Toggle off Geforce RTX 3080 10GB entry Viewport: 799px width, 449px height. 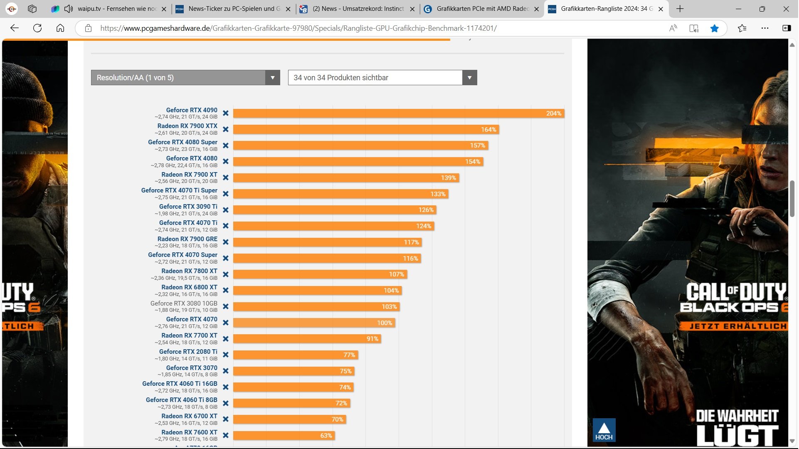pyautogui.click(x=226, y=307)
